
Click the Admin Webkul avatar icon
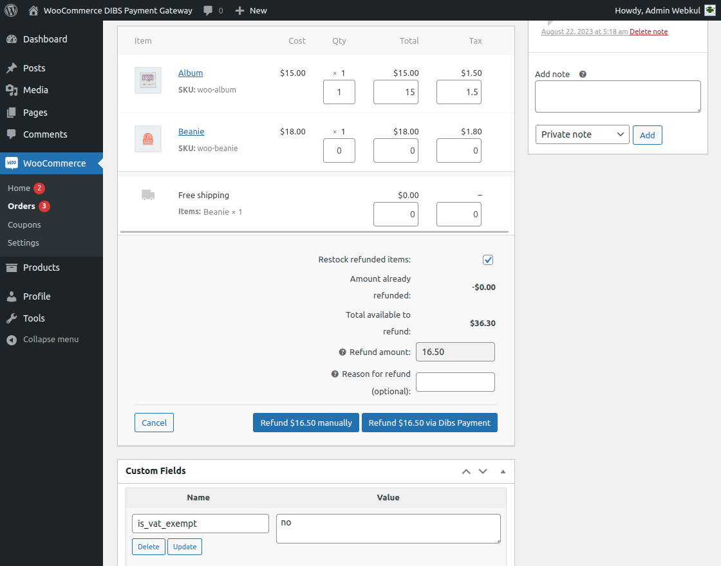pos(709,10)
